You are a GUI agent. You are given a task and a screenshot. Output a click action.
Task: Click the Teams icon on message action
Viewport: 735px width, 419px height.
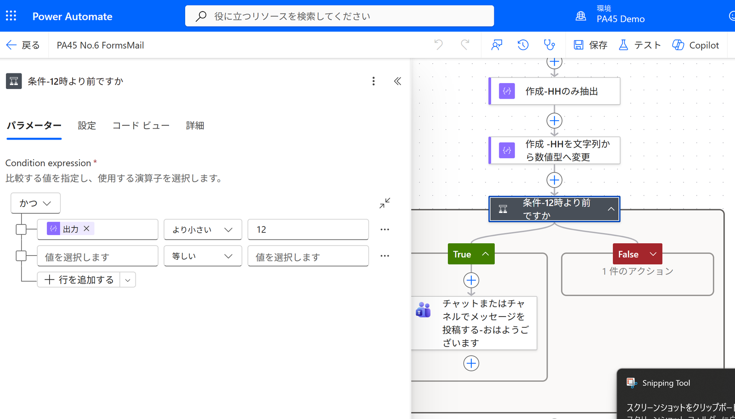[x=423, y=310]
